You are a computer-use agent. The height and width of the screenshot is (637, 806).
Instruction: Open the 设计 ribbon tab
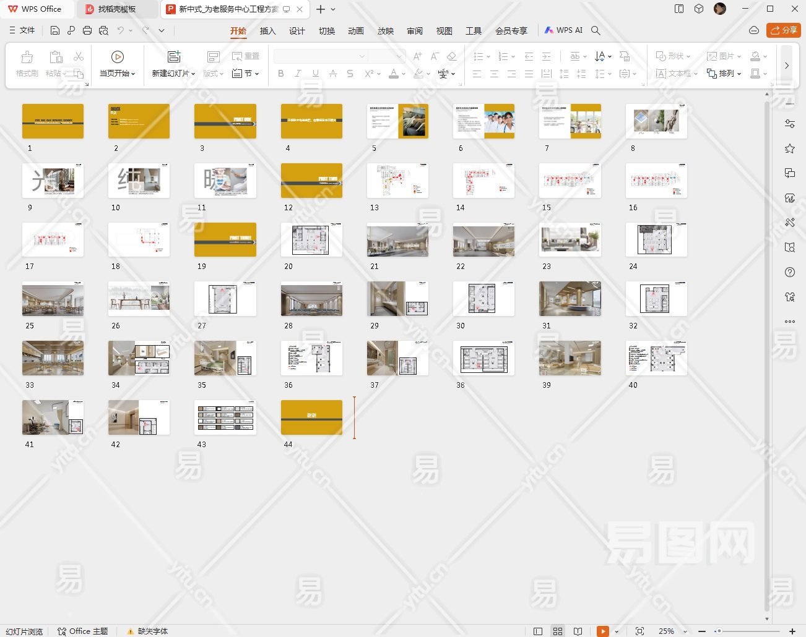pos(297,31)
